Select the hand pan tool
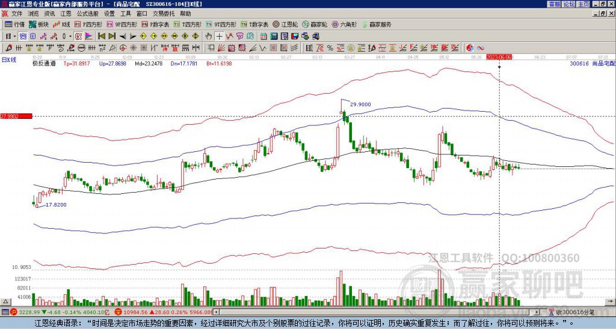 point(209,36)
